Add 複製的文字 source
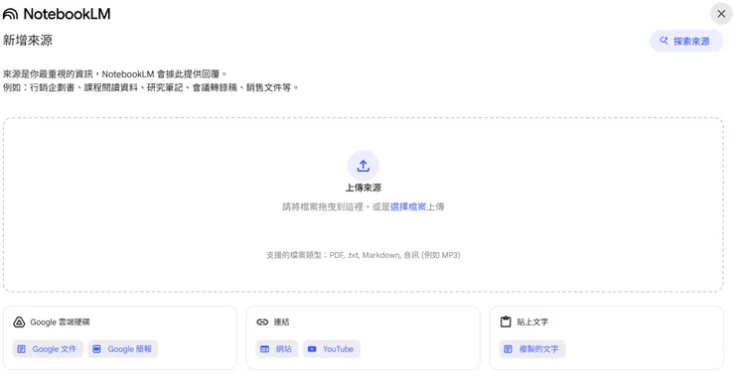Viewport: 735px width, 383px height. coord(532,349)
